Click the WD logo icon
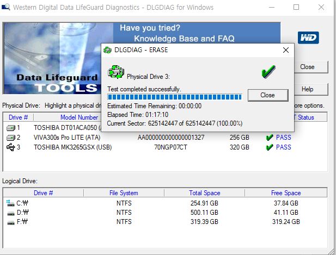 [x=308, y=38]
